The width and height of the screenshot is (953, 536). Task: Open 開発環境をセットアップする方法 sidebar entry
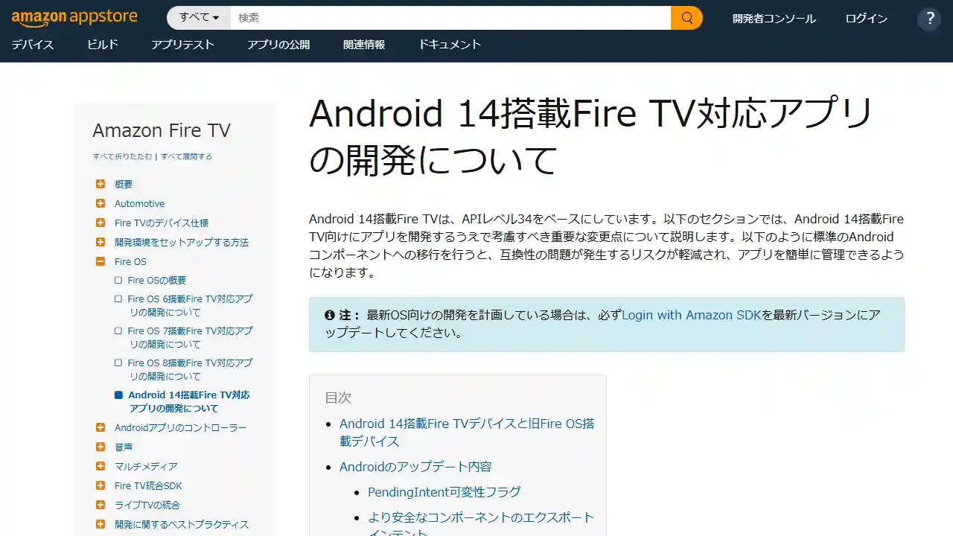click(182, 243)
